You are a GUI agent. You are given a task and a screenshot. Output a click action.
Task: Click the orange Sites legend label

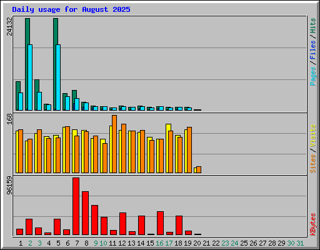click(x=313, y=164)
